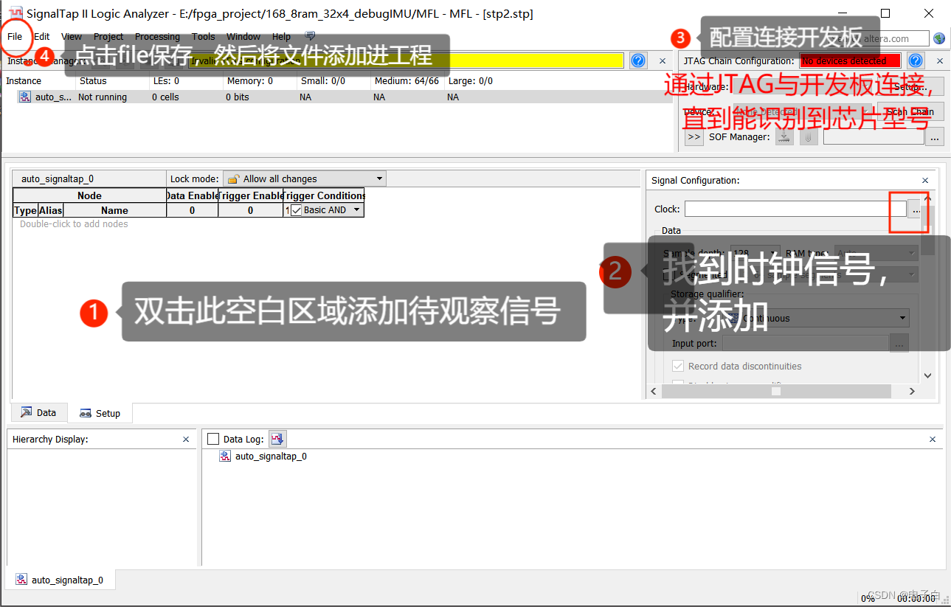Open the Help menu
Viewport: 951px width, 607px height.
281,36
